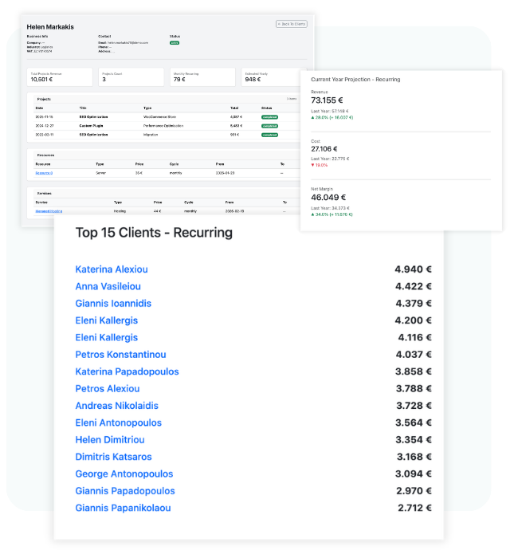Select the 3.354 € recurring amount
This screenshot has height=558, width=518.
tap(414, 440)
